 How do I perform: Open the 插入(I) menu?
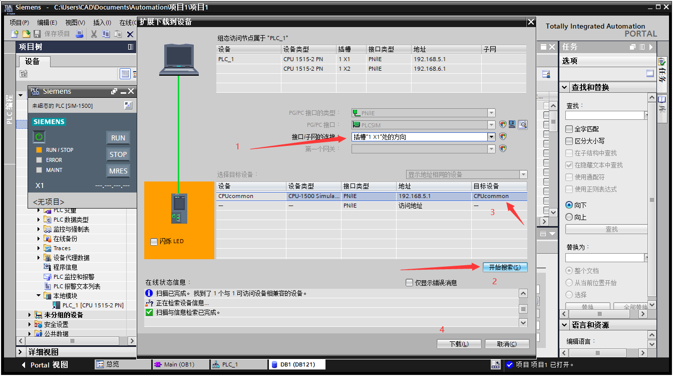(x=102, y=23)
